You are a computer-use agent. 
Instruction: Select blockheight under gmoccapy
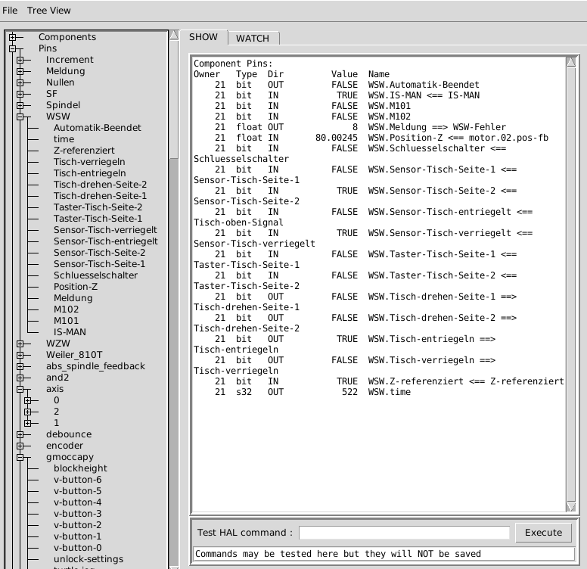pos(80,468)
